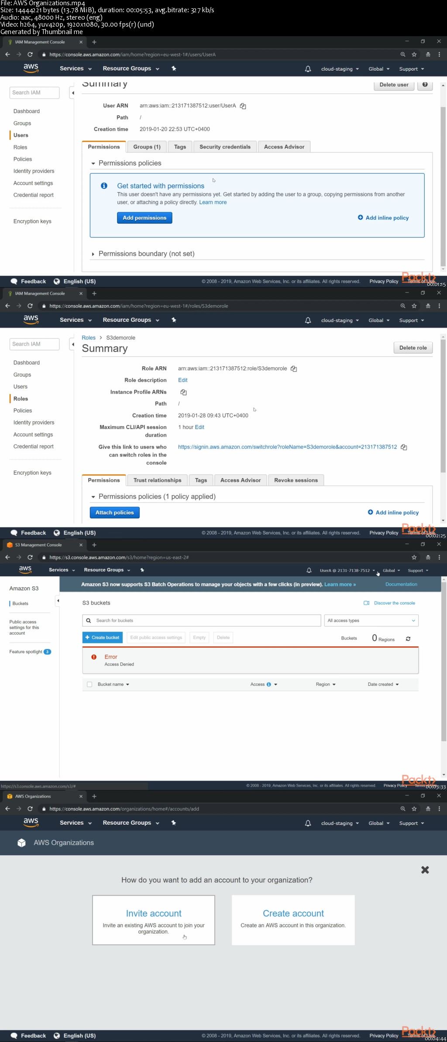Click the Delete role button
The height and width of the screenshot is (1042, 447).
coord(413,348)
